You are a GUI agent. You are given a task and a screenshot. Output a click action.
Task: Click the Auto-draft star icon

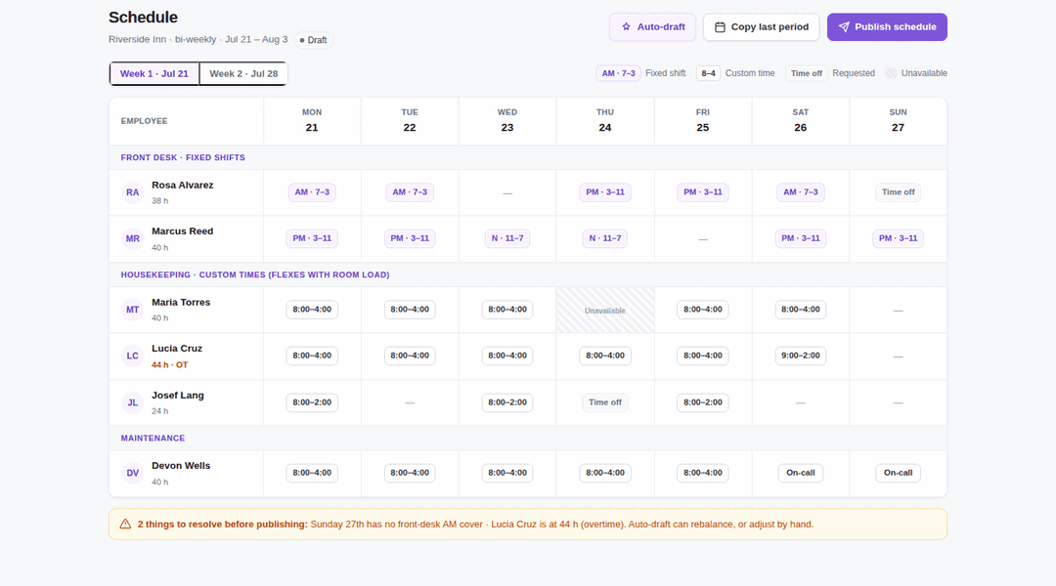click(x=627, y=27)
